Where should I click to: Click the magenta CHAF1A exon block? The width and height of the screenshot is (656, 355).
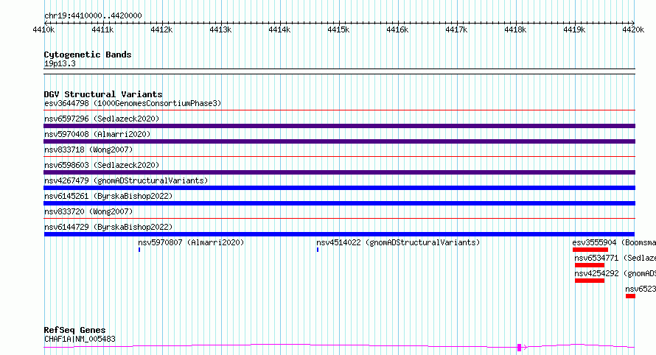click(519, 347)
